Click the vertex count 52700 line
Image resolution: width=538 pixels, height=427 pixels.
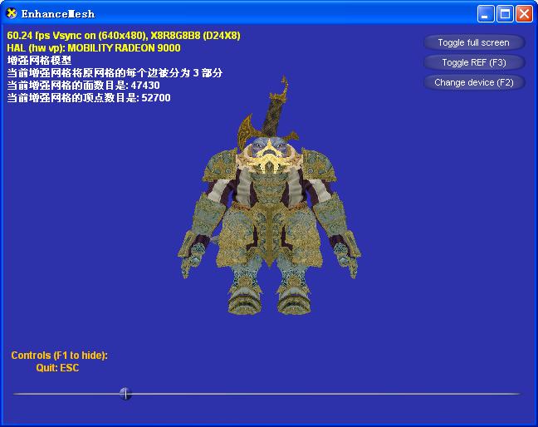(x=88, y=98)
